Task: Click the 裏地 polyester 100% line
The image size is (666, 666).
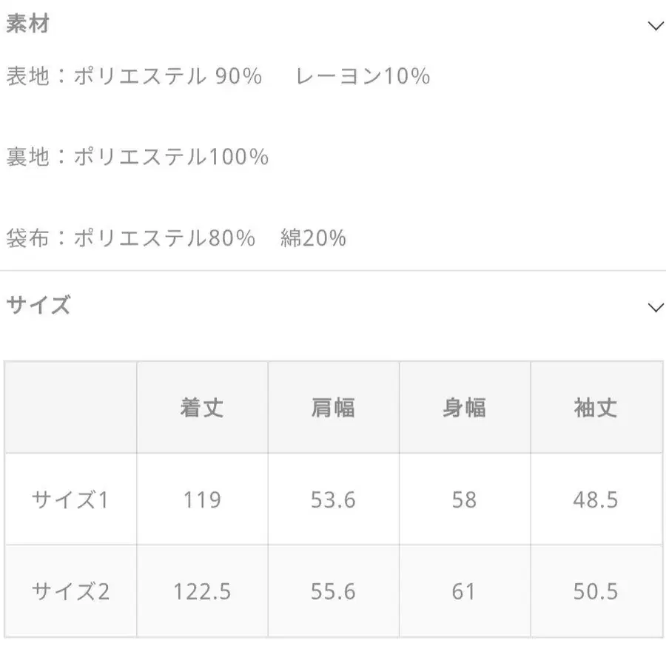Action: [137, 156]
